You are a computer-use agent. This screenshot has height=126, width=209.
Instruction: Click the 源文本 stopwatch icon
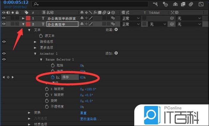tap(41, 36)
